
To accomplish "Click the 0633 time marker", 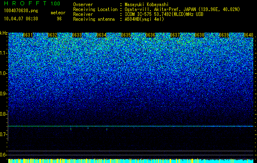I will pyautogui.click(x=77, y=35).
